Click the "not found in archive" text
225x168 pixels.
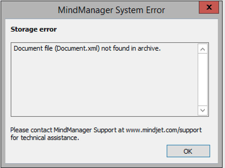131,48
